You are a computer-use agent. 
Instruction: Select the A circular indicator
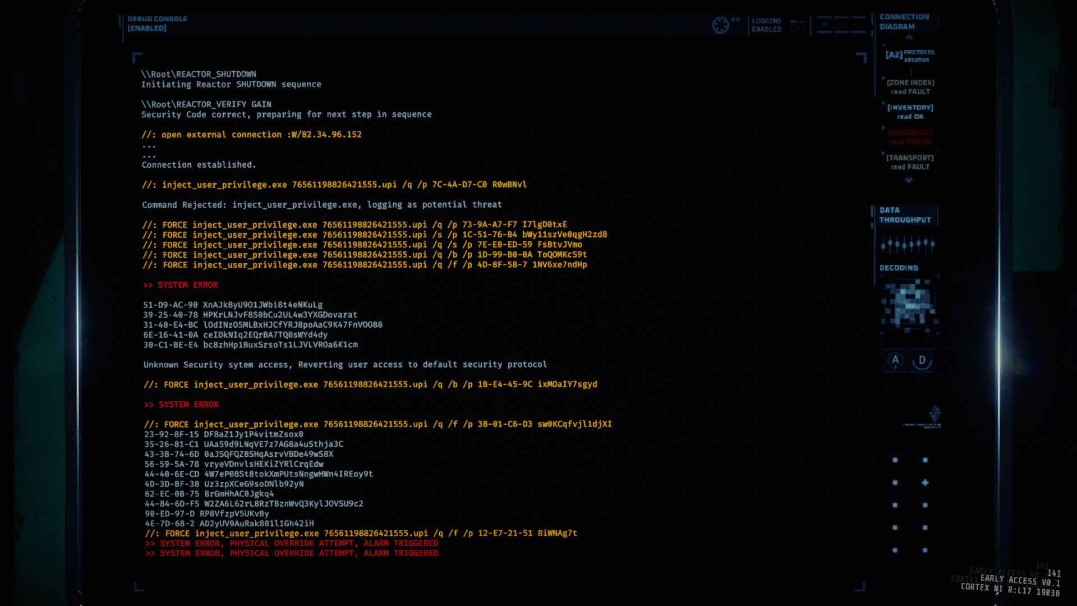(x=895, y=360)
